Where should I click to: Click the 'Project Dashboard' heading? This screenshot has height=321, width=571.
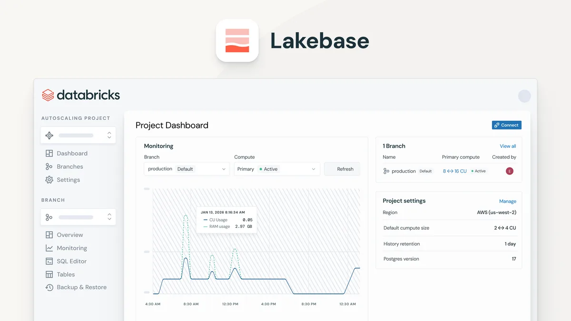pyautogui.click(x=172, y=126)
